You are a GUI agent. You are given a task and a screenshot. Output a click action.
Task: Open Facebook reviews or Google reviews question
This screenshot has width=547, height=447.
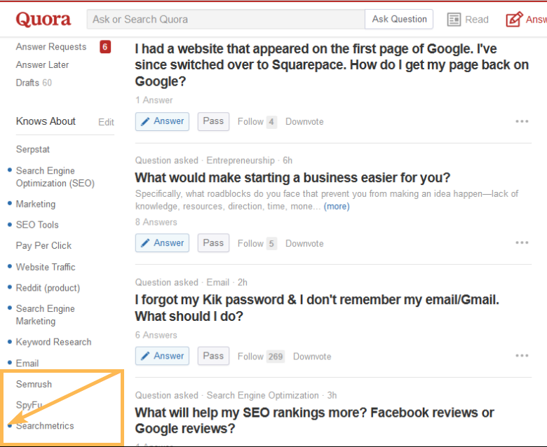pyautogui.click(x=314, y=420)
